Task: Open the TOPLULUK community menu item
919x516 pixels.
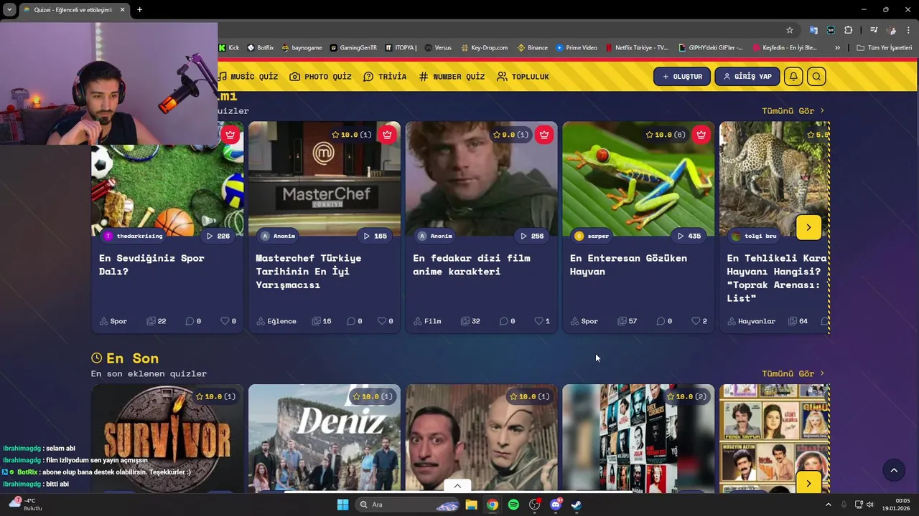Action: pyautogui.click(x=523, y=77)
